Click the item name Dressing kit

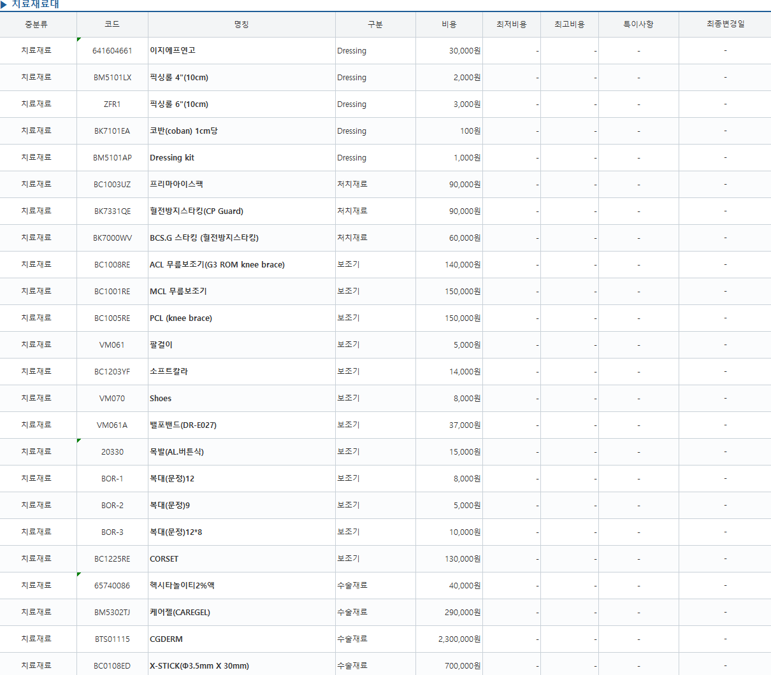[172, 157]
